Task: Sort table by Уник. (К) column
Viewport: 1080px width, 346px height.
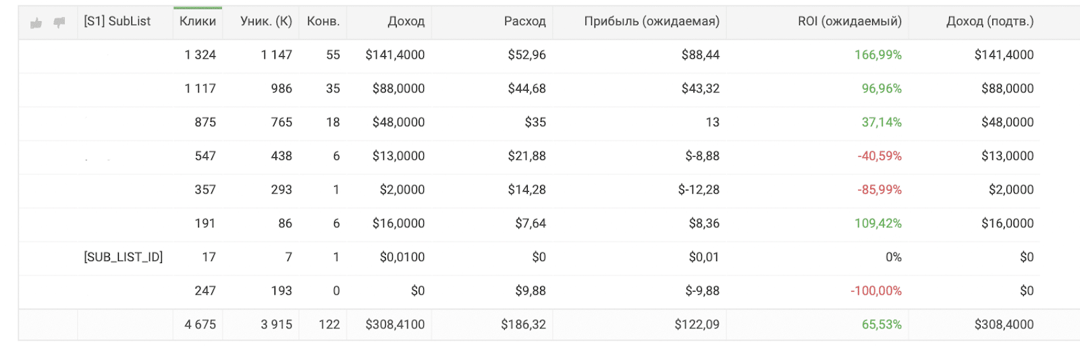Action: [266, 21]
